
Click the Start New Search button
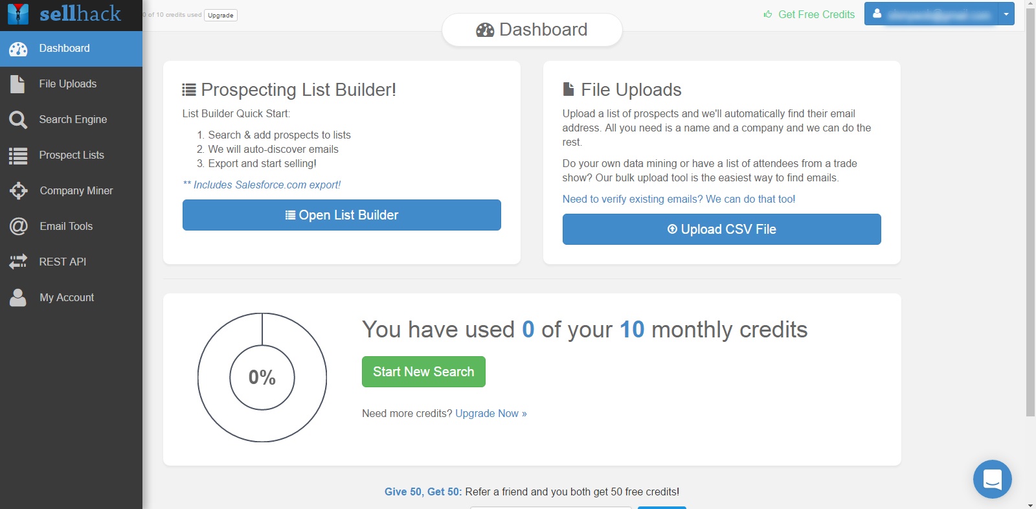click(423, 372)
